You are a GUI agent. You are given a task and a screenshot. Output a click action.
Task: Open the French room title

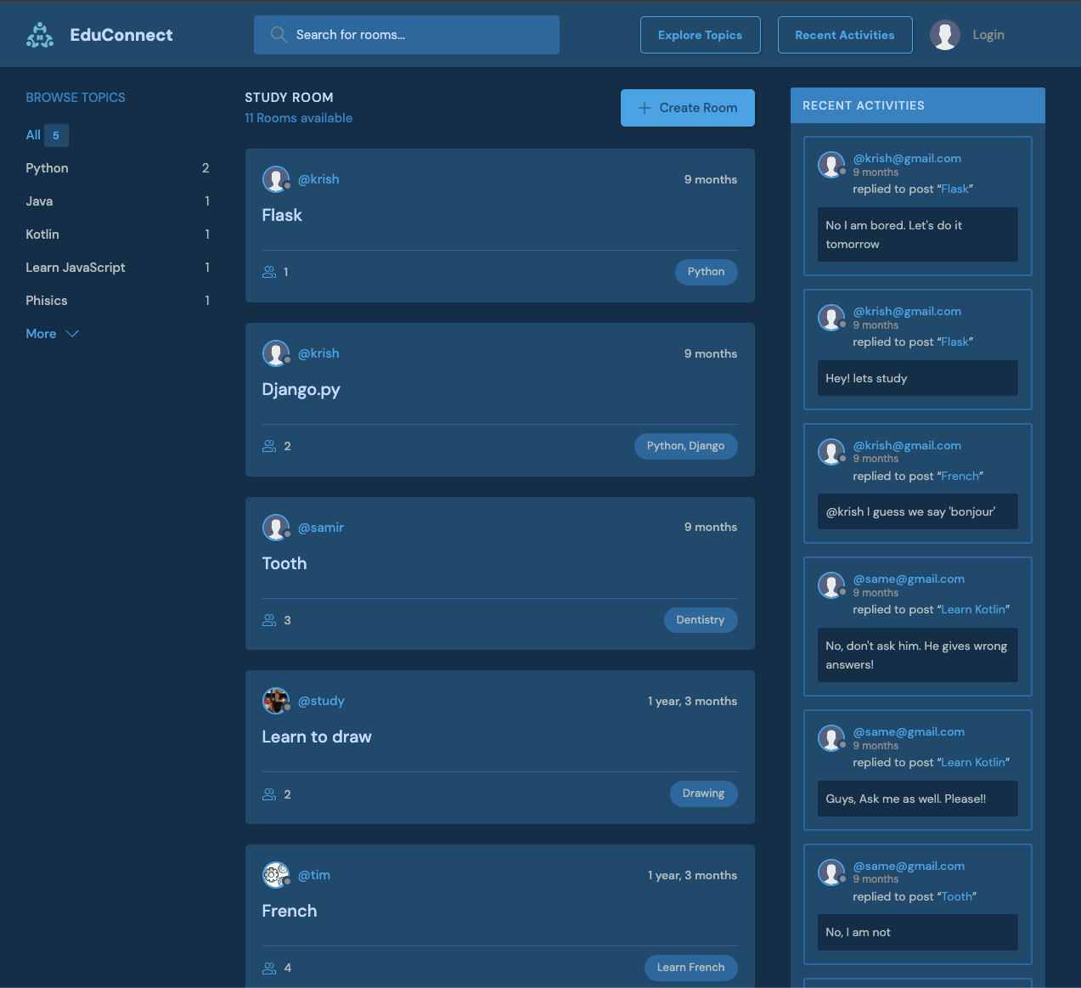click(290, 911)
